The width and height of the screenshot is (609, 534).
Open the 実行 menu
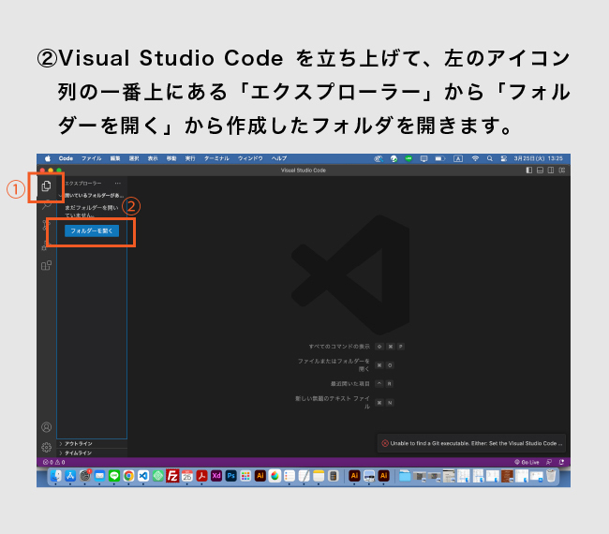tap(190, 158)
